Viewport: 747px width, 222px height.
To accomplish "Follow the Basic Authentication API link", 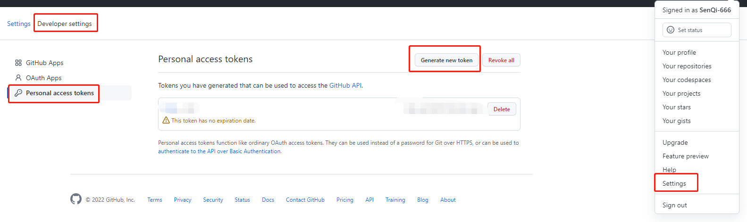I will [219, 151].
